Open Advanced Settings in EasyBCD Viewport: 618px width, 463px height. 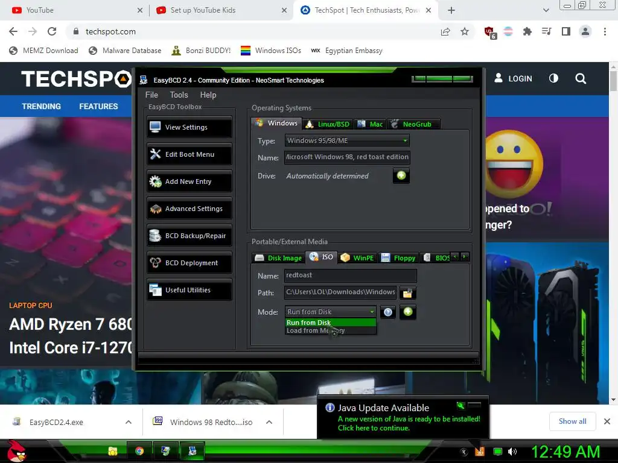point(189,208)
